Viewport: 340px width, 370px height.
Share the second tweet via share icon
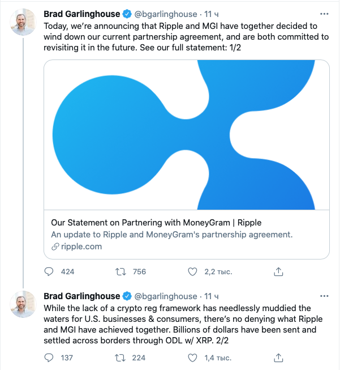pos(278,358)
